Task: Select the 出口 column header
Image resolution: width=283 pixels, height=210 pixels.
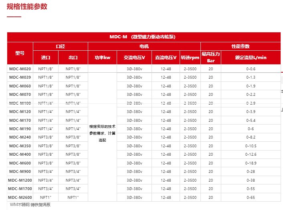Action: click(73, 57)
